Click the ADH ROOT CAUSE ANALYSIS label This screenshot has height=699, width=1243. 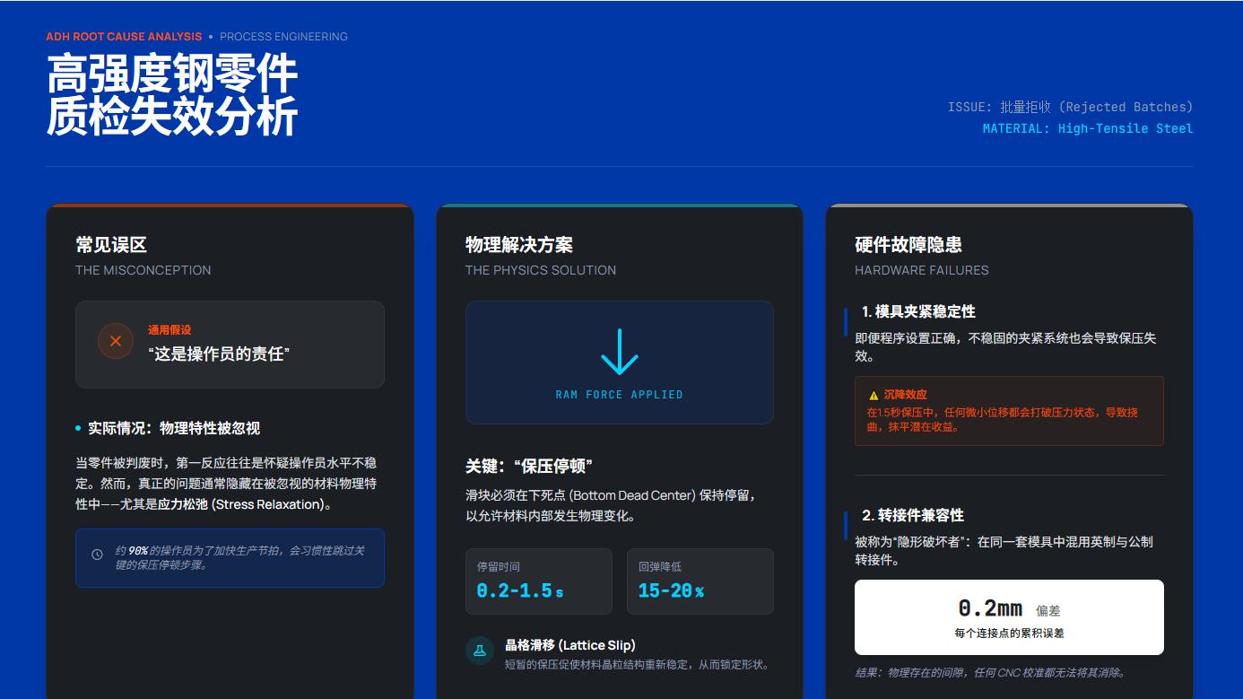tap(124, 37)
